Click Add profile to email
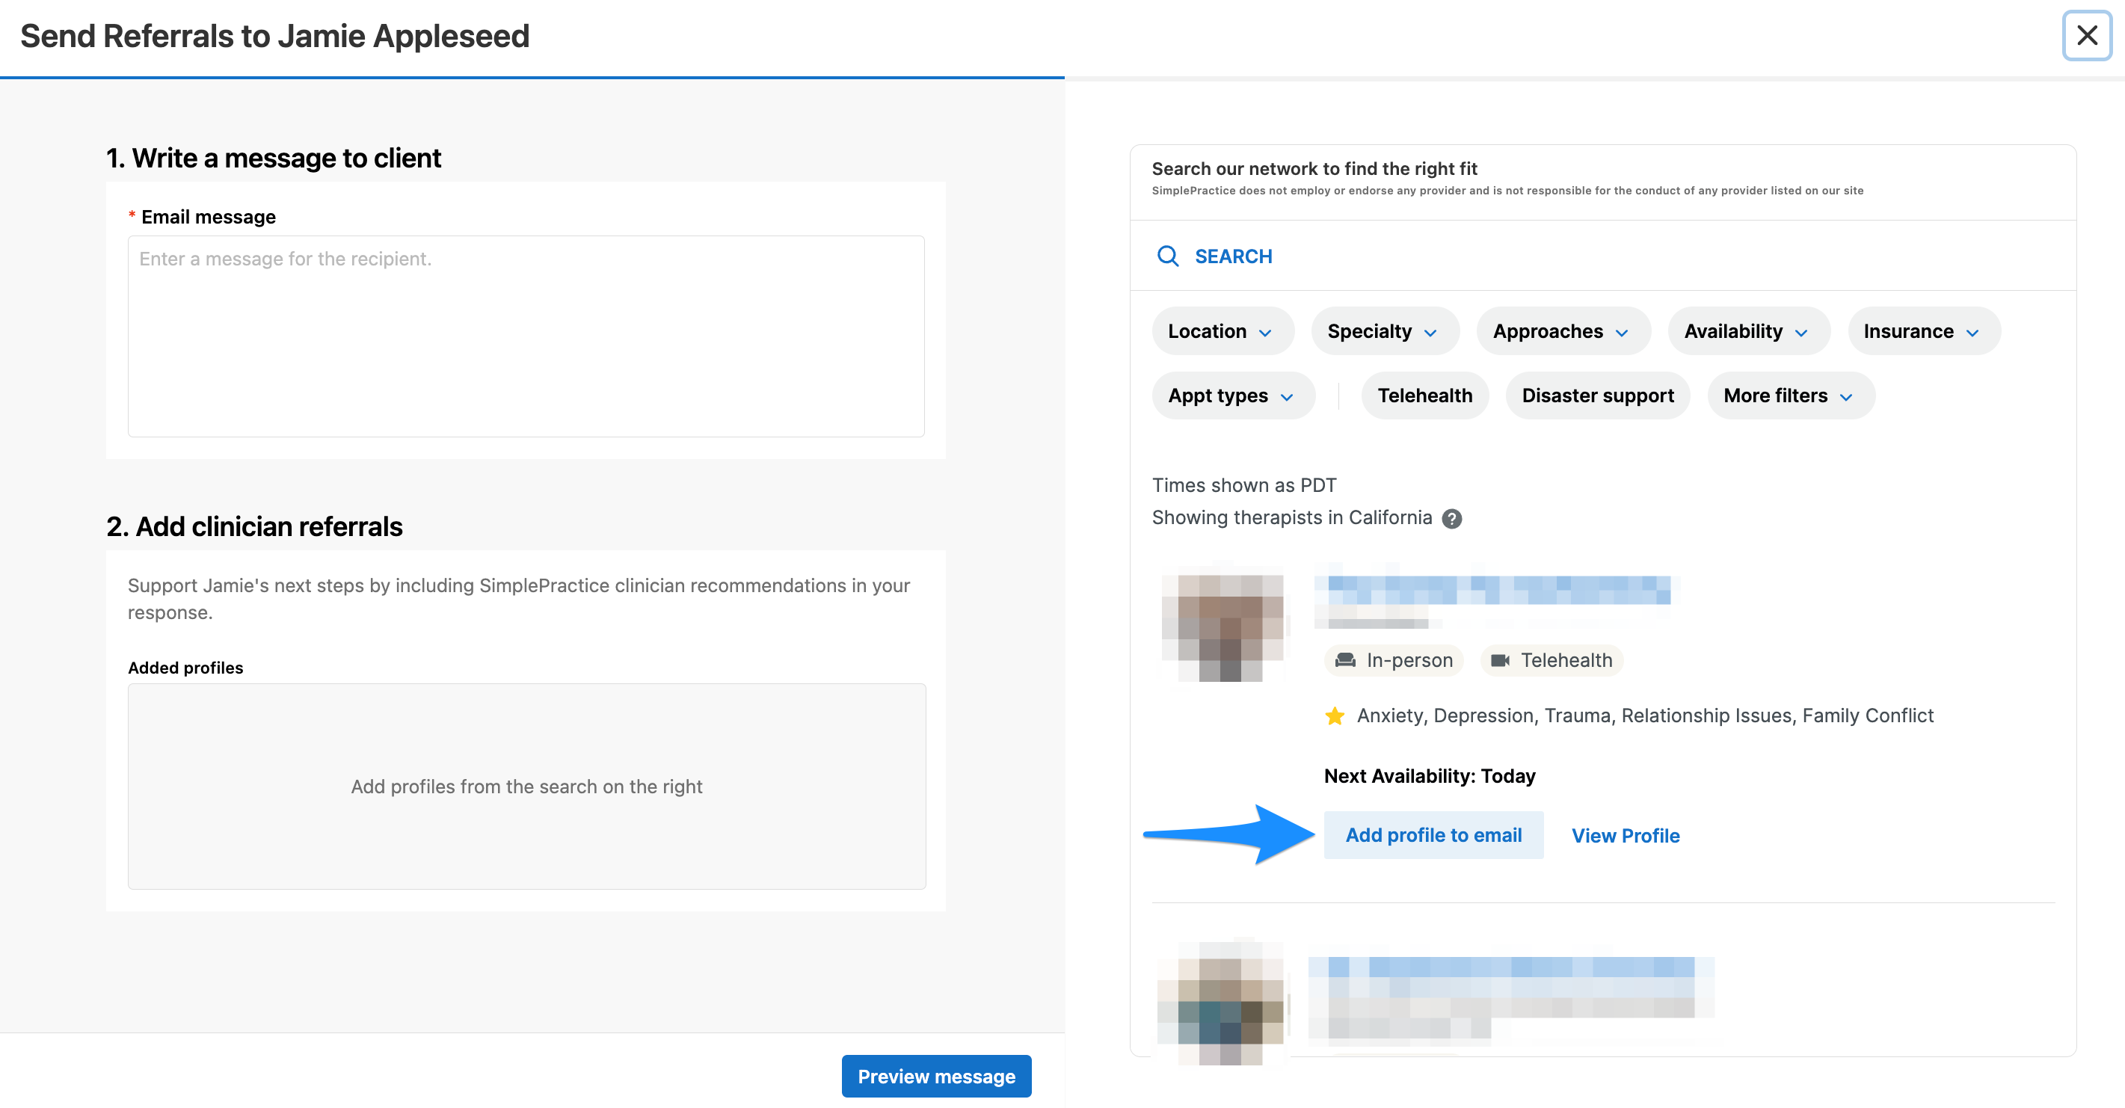This screenshot has width=2125, height=1108. [1433, 835]
